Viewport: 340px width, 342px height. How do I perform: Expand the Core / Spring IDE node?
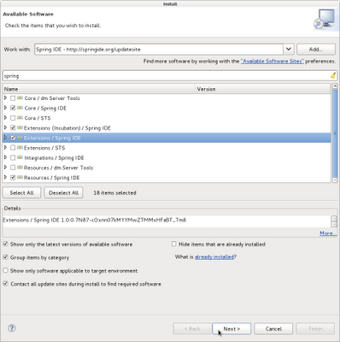(x=5, y=108)
